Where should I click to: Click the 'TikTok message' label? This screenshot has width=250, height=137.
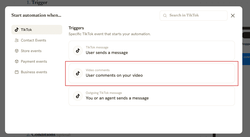click(97, 47)
